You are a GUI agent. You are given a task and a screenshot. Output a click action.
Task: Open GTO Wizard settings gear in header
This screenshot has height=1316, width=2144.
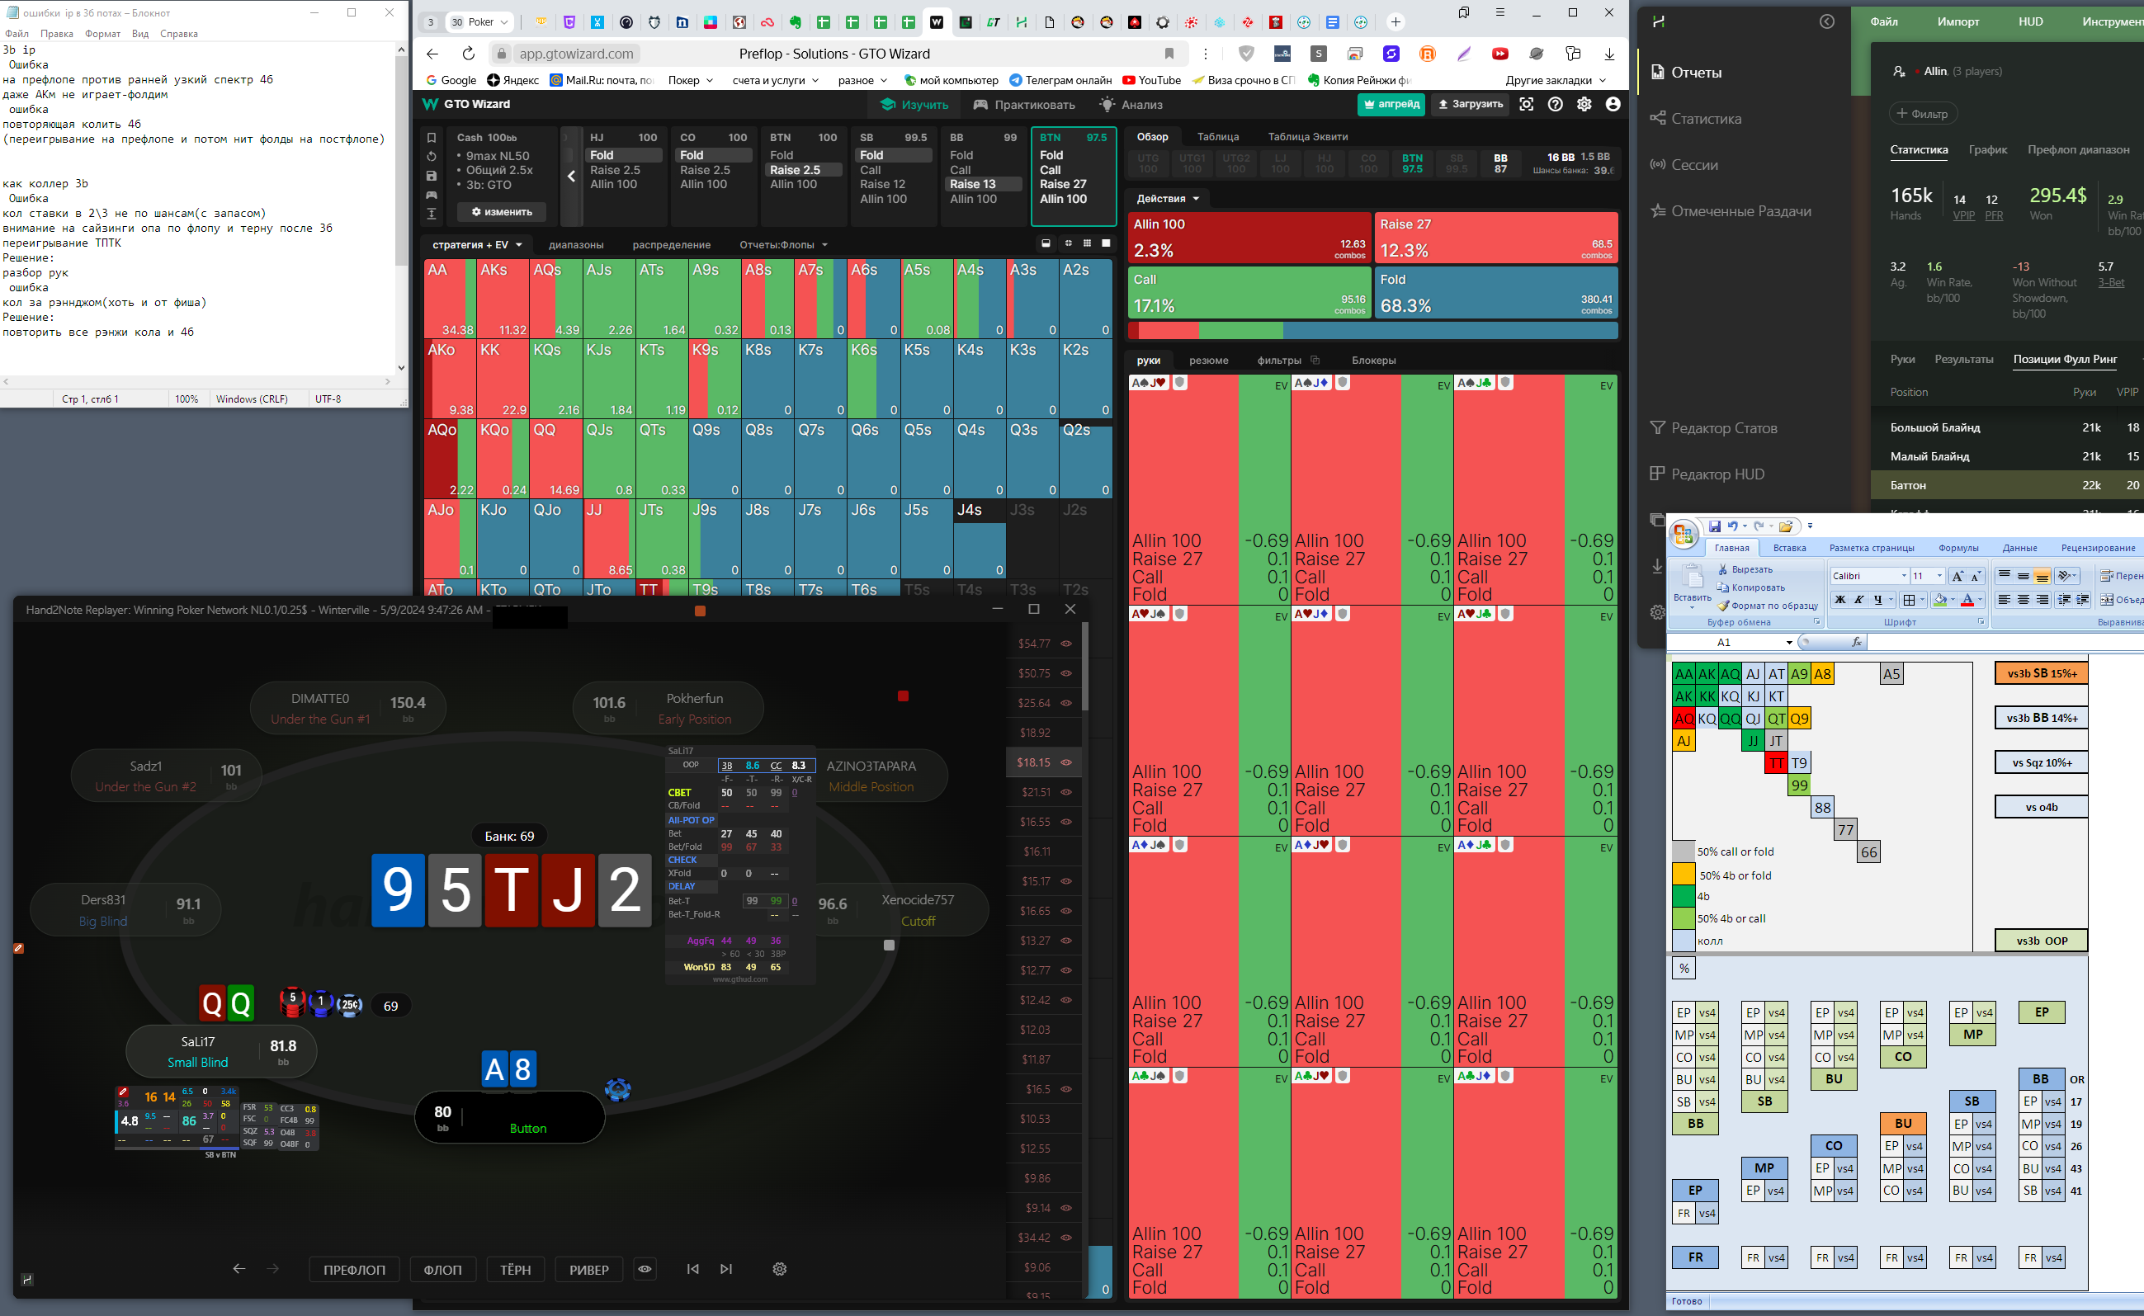click(1584, 105)
